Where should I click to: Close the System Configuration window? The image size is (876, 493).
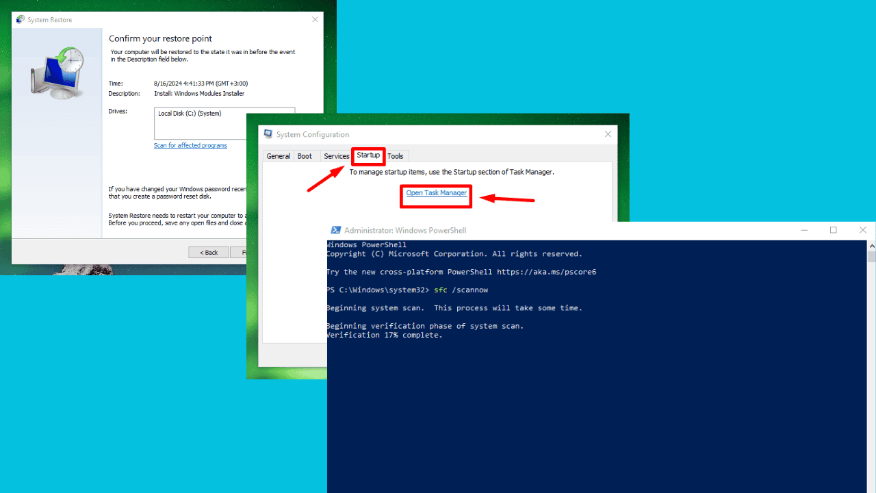tap(608, 134)
